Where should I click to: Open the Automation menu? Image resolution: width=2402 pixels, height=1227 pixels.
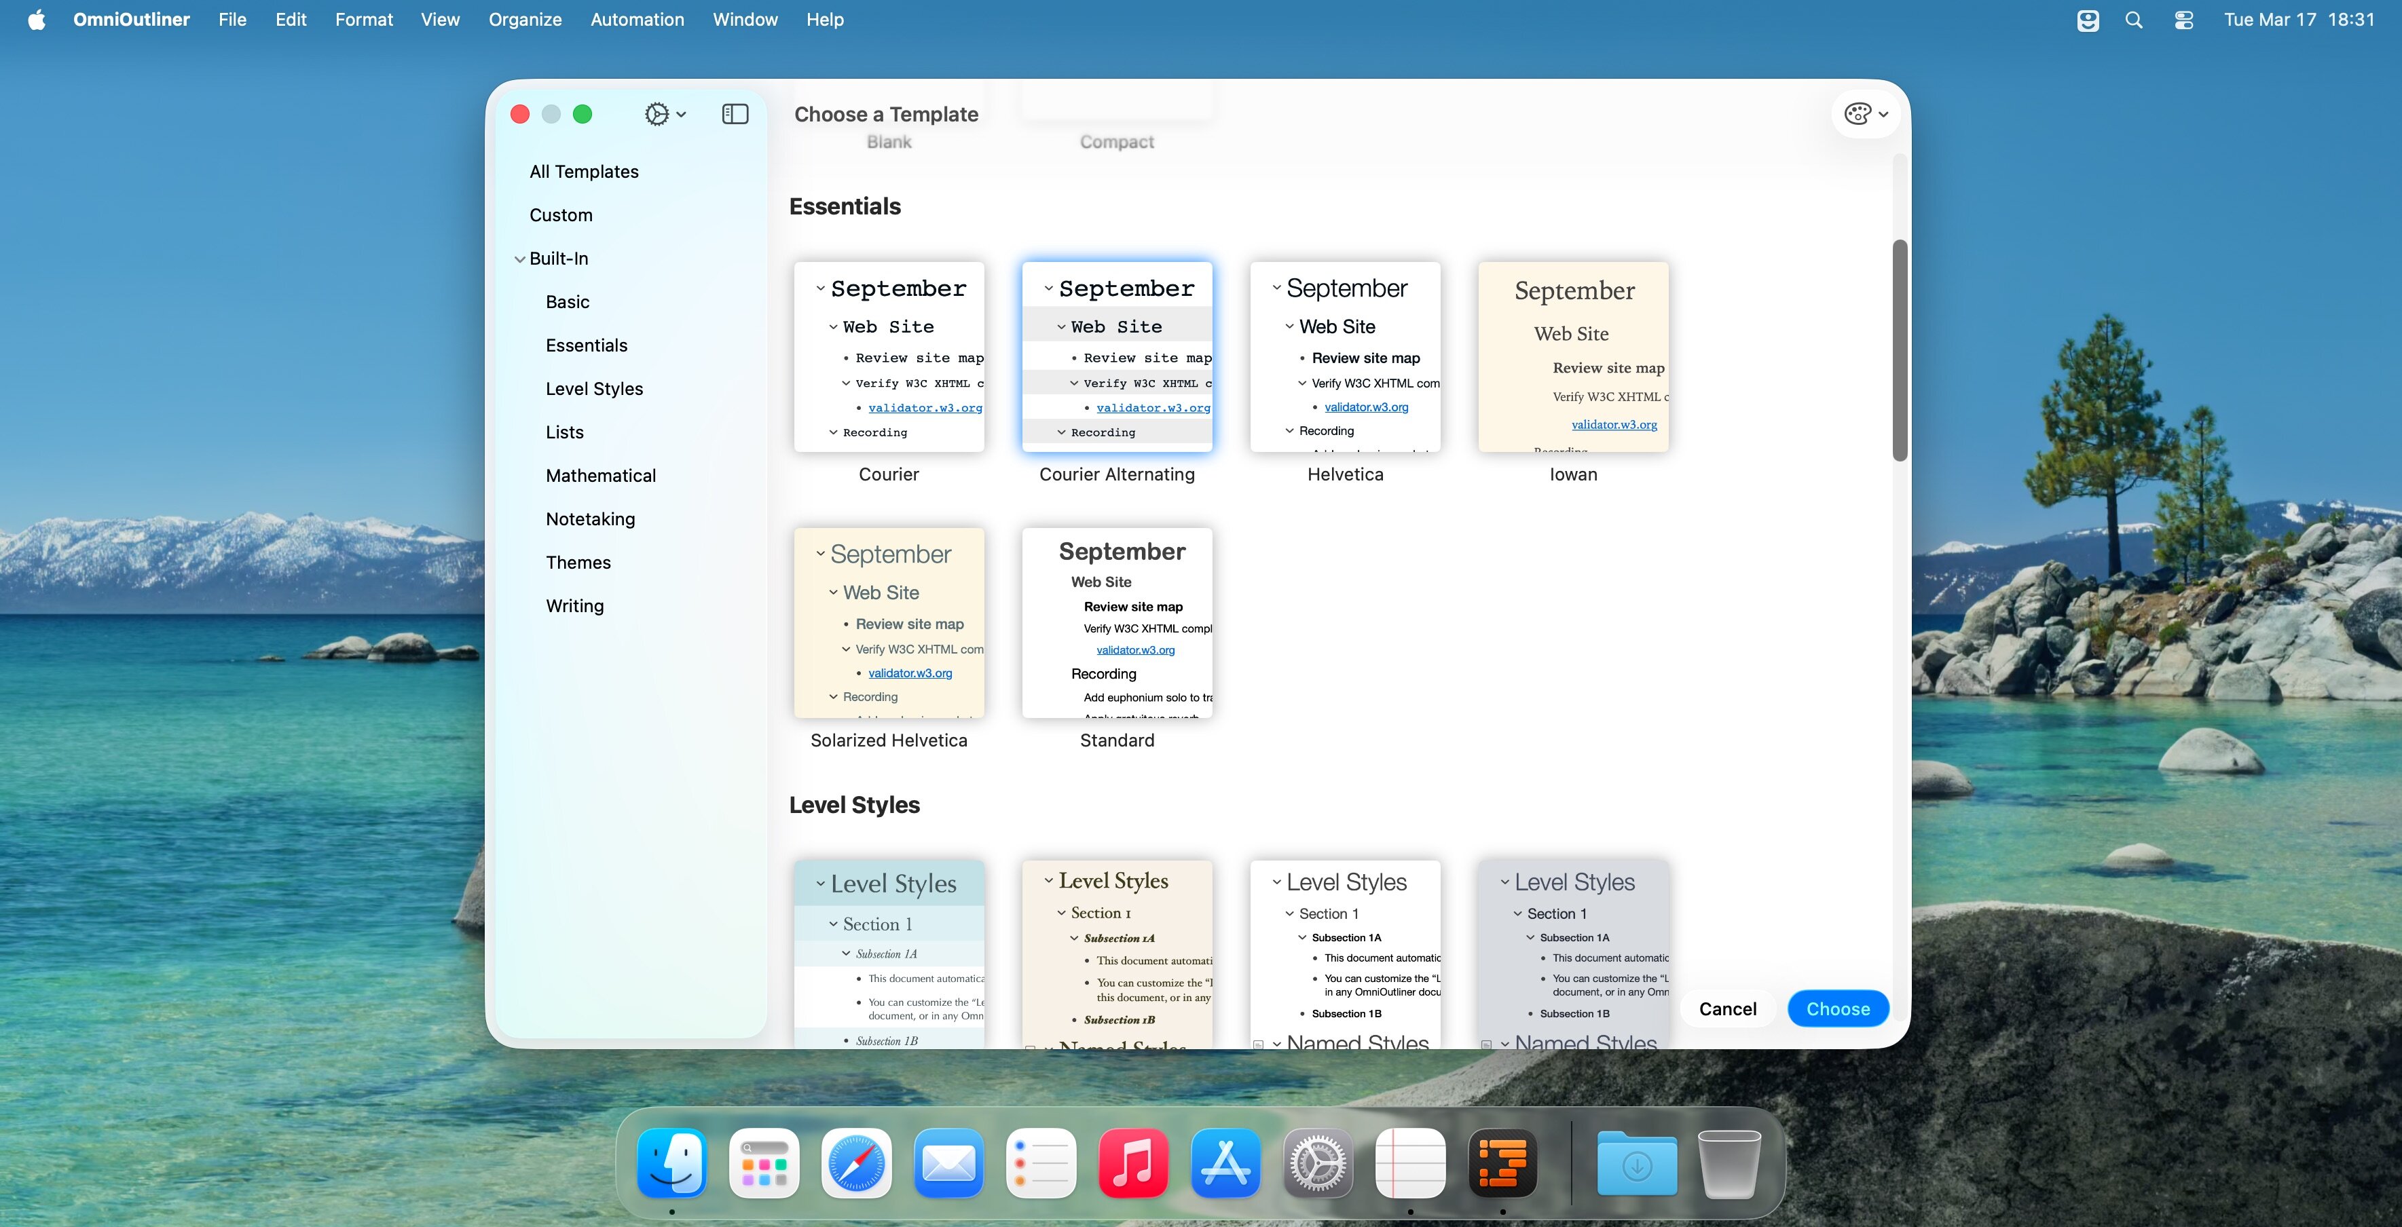[637, 20]
